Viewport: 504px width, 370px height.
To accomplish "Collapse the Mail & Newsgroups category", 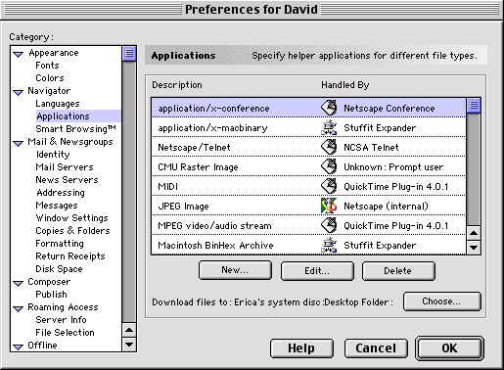I will pos(19,143).
